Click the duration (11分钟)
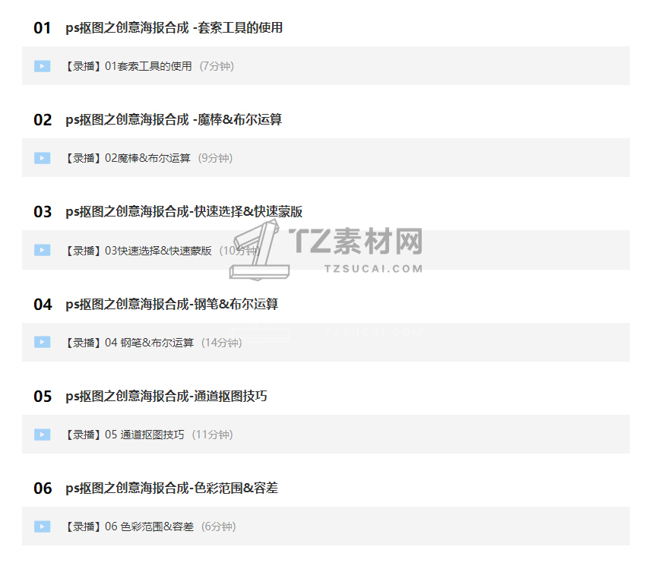Viewport: 652px width, 566px height. click(212, 435)
